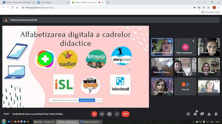This screenshot has height=124, width=222.
Task: Click the Bitmoji logo on the slide
Action: click(x=96, y=59)
